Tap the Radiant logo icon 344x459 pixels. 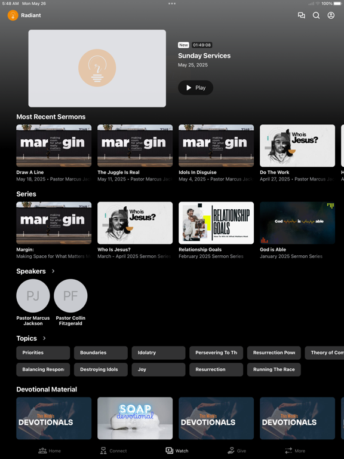(x=13, y=15)
